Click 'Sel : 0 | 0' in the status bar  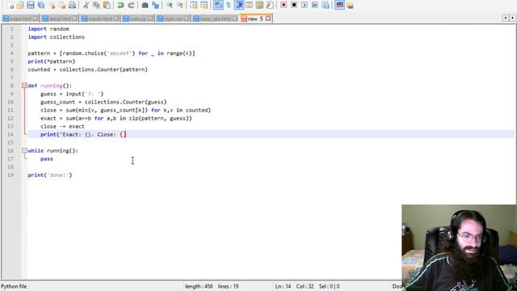[x=330, y=286]
